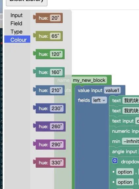
Task: Open the Field toolbox category
Action: 16,23
